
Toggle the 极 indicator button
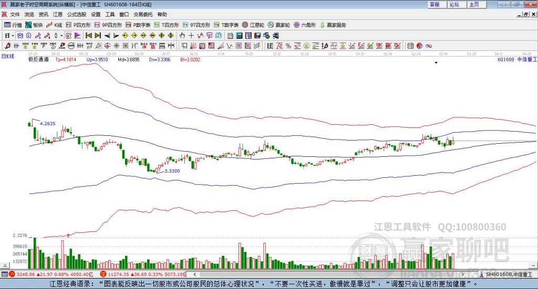click(69, 36)
